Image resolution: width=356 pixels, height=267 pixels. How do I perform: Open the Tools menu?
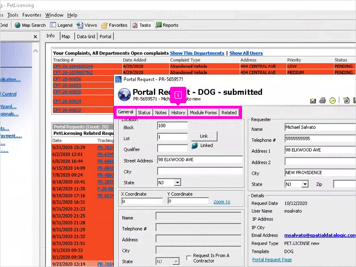(x=13, y=15)
